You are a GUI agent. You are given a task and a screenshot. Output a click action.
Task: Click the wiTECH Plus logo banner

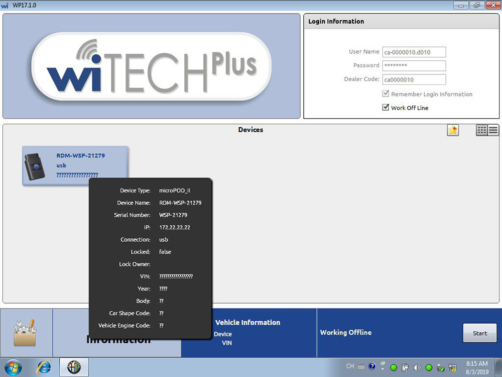click(x=152, y=66)
